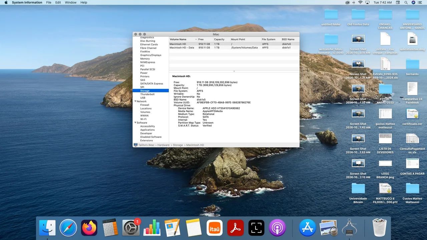Launch Podcasts from the Dock
Screen dimensions: 427x240
[277, 228]
